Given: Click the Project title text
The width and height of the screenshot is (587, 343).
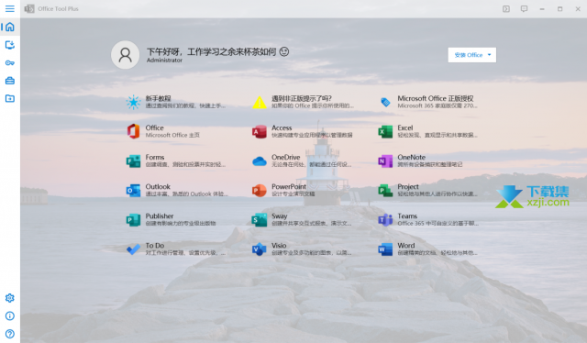Looking at the screenshot, I should (x=408, y=186).
